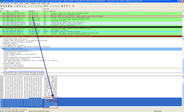Expand Reassembled TCP Segments node
The height and width of the screenshot is (112, 184).
tap(1, 47)
